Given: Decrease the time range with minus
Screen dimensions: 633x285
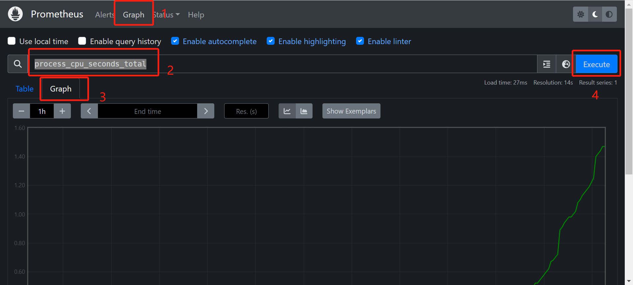Looking at the screenshot, I should [21, 111].
